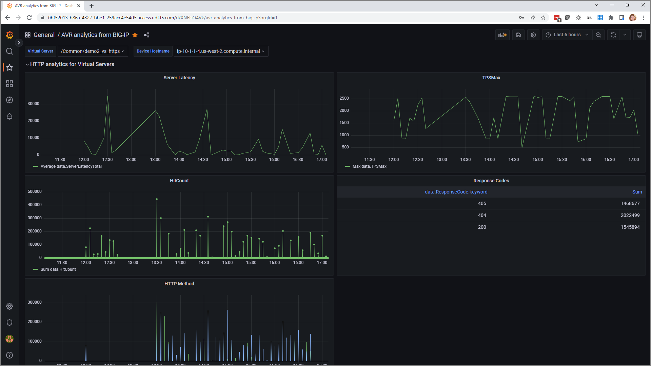Image resolution: width=651 pixels, height=366 pixels.
Task: Open the refresh interval dropdown arrow
Action: [x=625, y=35]
